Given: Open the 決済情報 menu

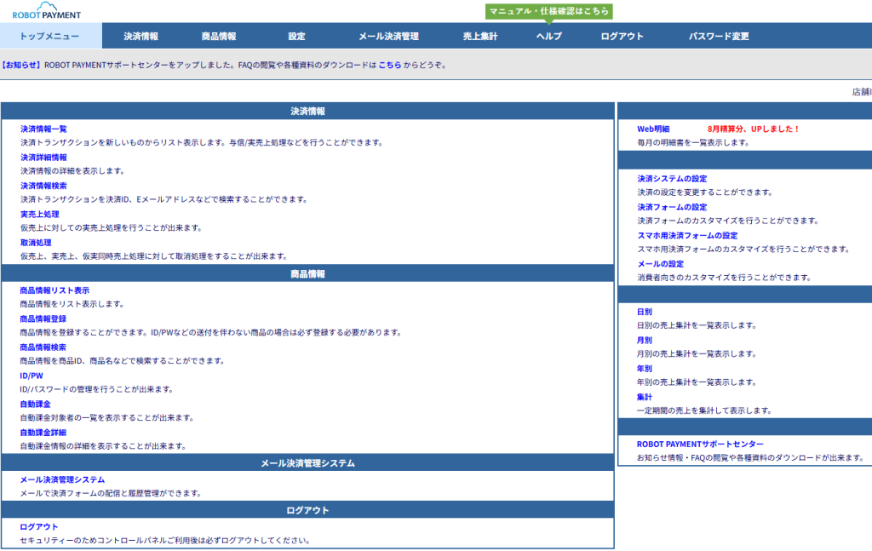Looking at the screenshot, I should click(x=141, y=37).
